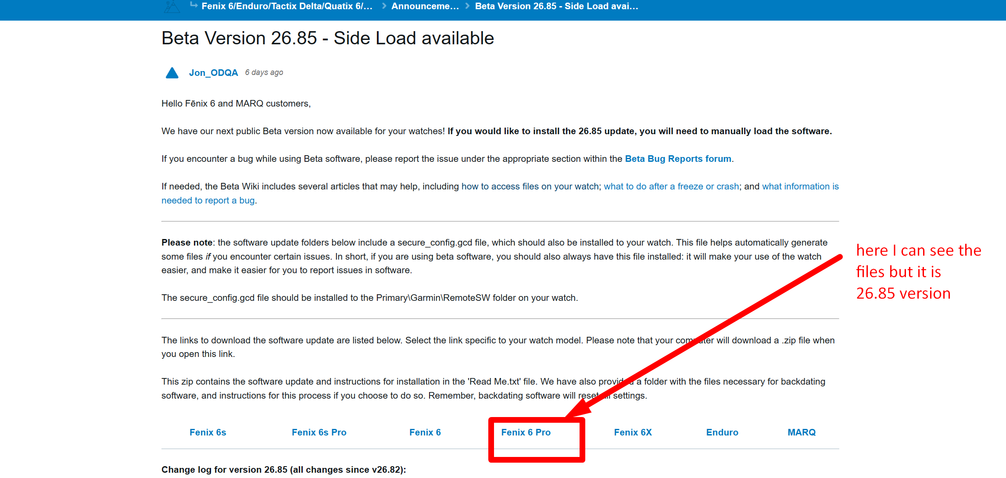Open Beta Version 26.85 breadcrumb link

pyautogui.click(x=556, y=6)
